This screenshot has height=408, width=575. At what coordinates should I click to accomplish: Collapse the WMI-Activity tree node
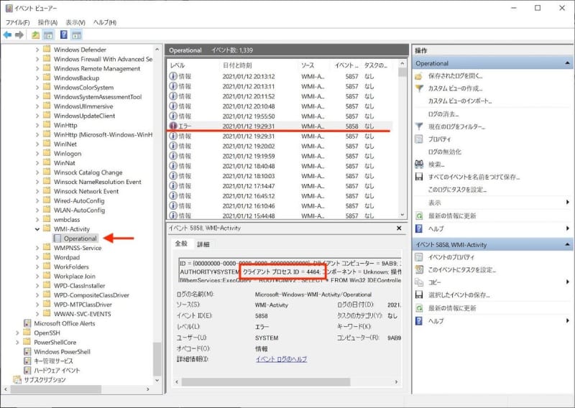37,229
